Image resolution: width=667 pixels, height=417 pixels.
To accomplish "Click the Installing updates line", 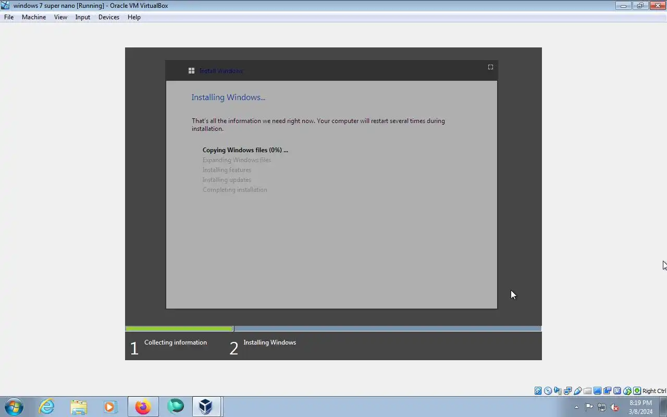I will pos(227,180).
